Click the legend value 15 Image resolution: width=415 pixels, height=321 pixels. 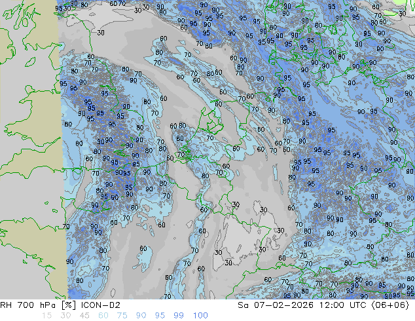pyautogui.click(x=45, y=316)
